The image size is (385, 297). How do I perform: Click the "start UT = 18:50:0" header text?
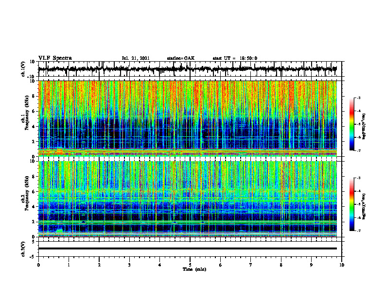tap(235, 58)
